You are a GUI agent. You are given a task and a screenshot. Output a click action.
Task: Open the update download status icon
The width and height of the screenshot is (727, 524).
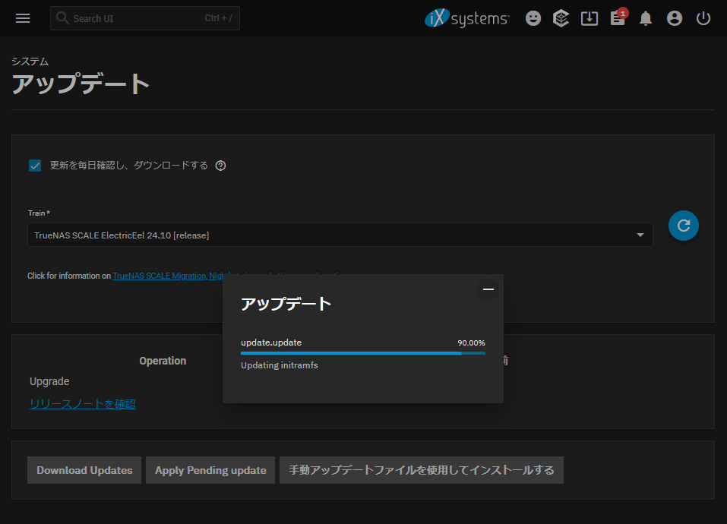click(x=590, y=18)
